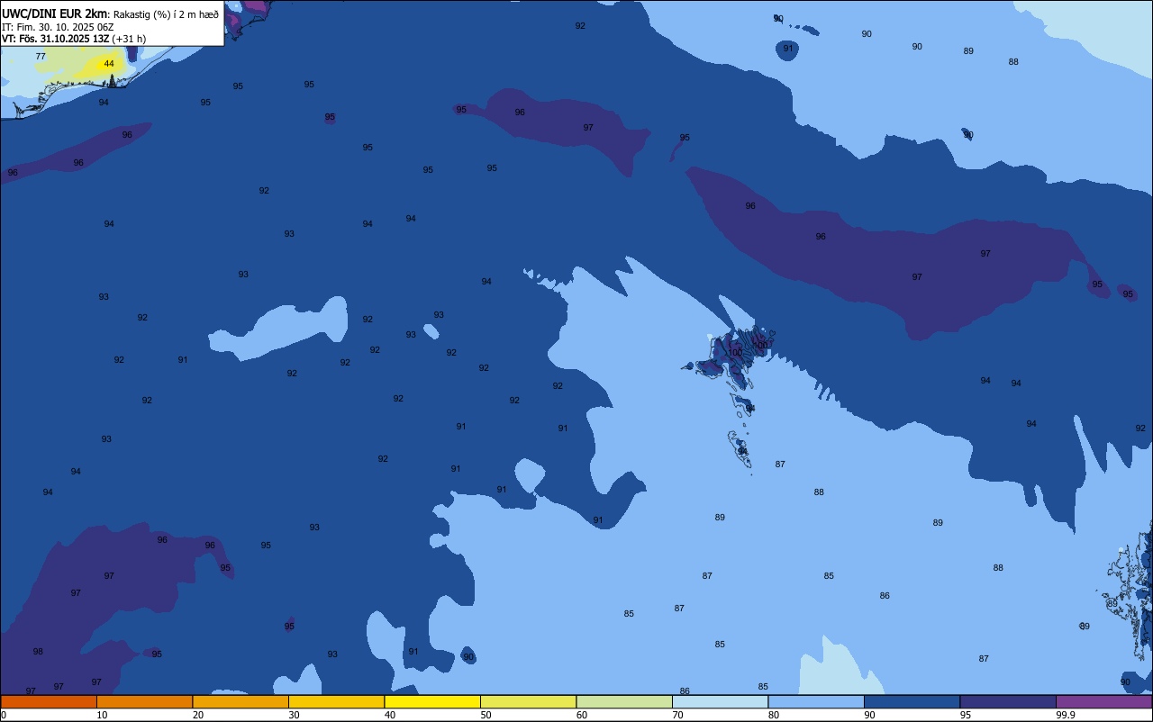This screenshot has height=722, width=1153.
Task: Click the 80–90 light blue legend swatch
Action: point(816,701)
